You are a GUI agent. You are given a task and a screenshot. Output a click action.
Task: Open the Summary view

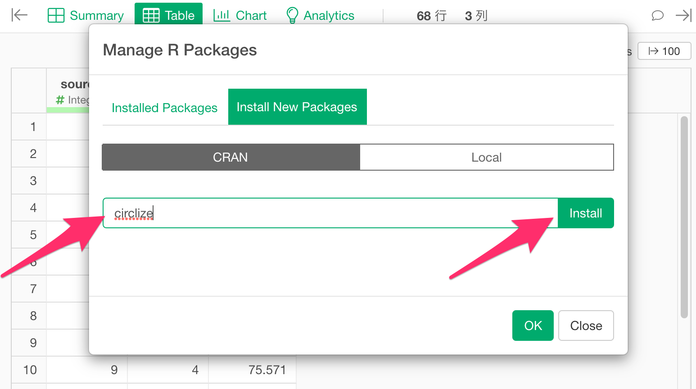86,15
